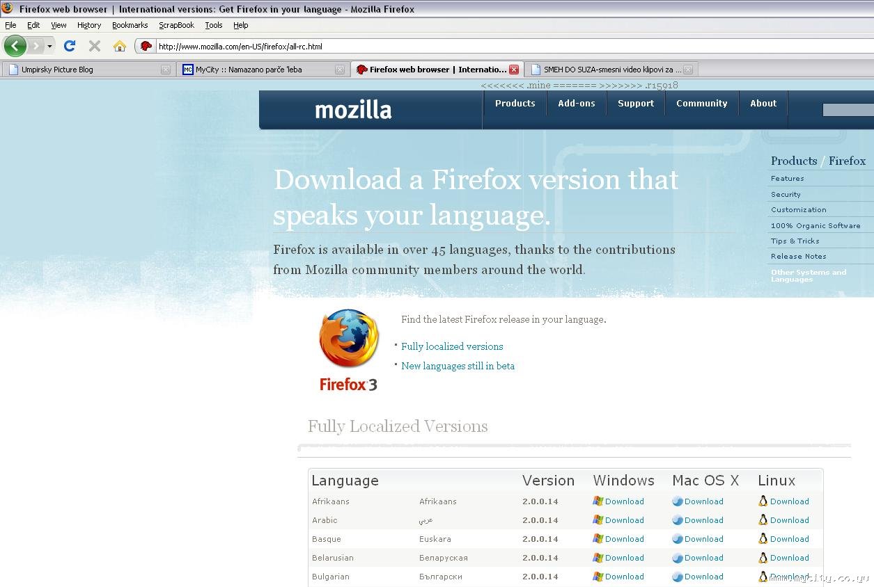
Task: Open the View menu
Action: [x=58, y=25]
